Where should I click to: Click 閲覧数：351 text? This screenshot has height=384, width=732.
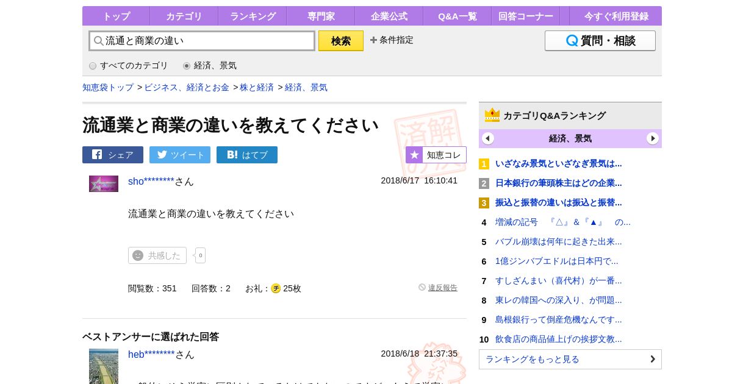coord(152,288)
